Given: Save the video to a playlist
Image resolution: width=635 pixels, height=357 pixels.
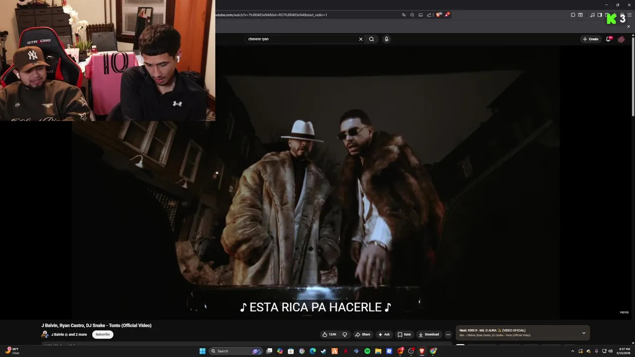Looking at the screenshot, I should pyautogui.click(x=404, y=334).
